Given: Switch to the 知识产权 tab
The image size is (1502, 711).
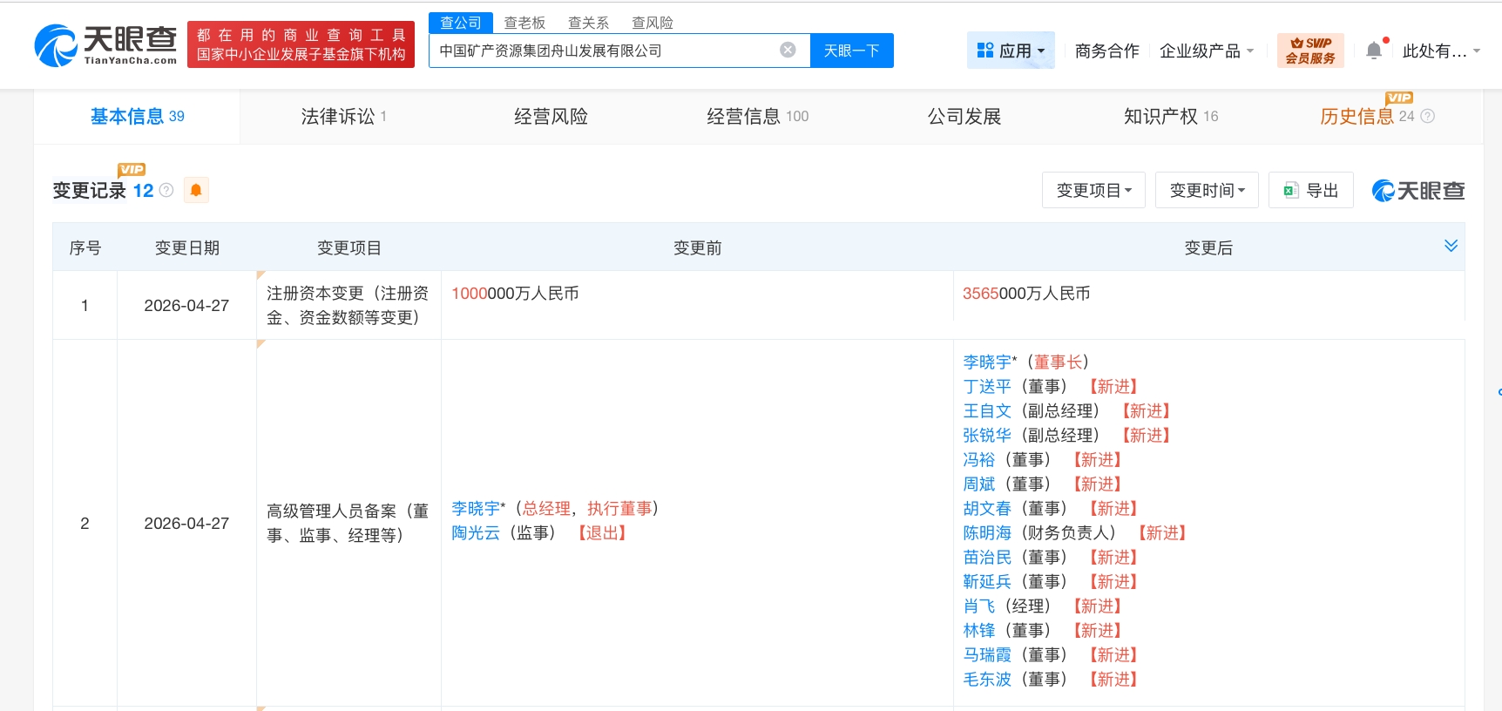Looking at the screenshot, I should 1170,117.
